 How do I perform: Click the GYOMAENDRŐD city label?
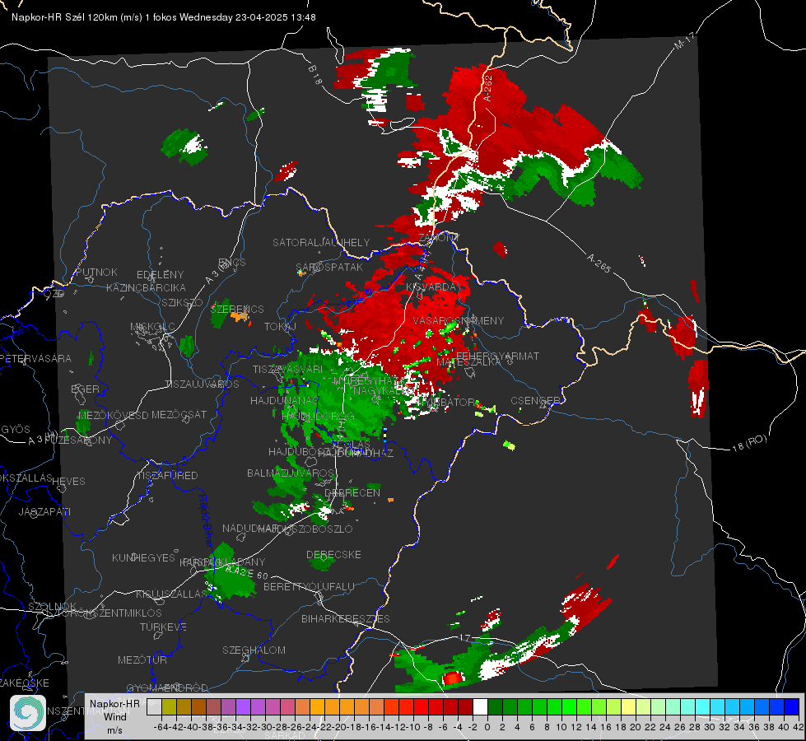(x=167, y=688)
